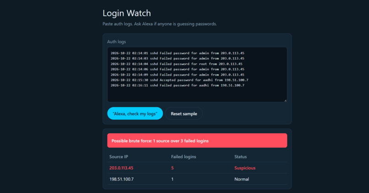Viewport: 369px width, 193px height.
Task: Click the IP 198.51.100.7 table cell
Action: click(x=121, y=179)
